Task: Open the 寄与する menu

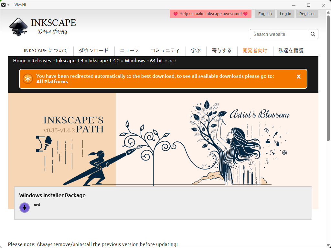Action: [x=222, y=51]
